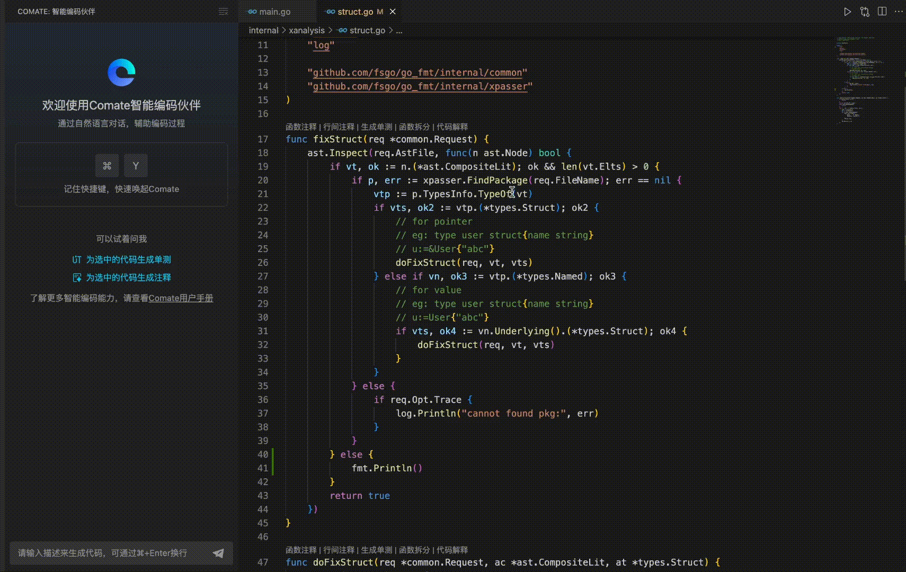Click the "// for value" comment
The image size is (906, 572).
(x=429, y=290)
